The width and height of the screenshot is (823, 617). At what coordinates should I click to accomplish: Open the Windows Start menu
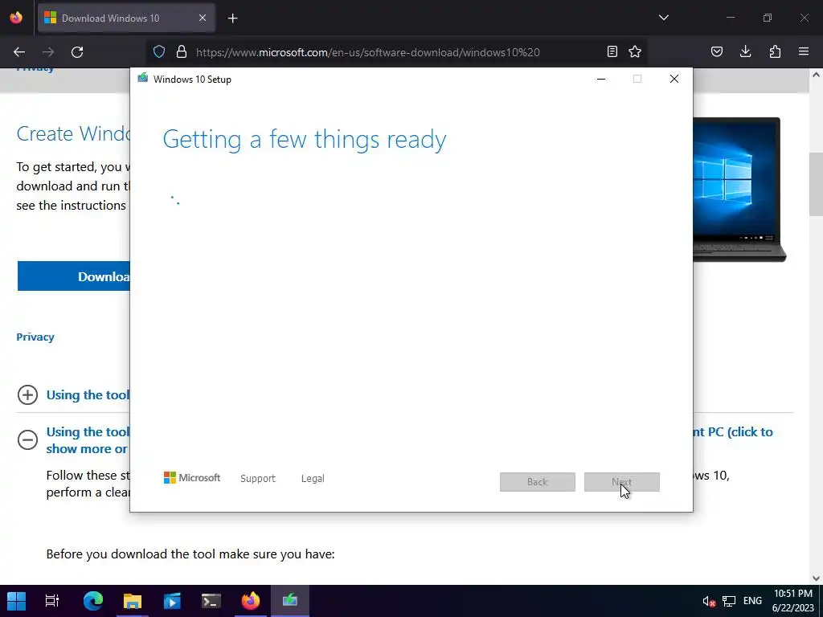tap(16, 601)
